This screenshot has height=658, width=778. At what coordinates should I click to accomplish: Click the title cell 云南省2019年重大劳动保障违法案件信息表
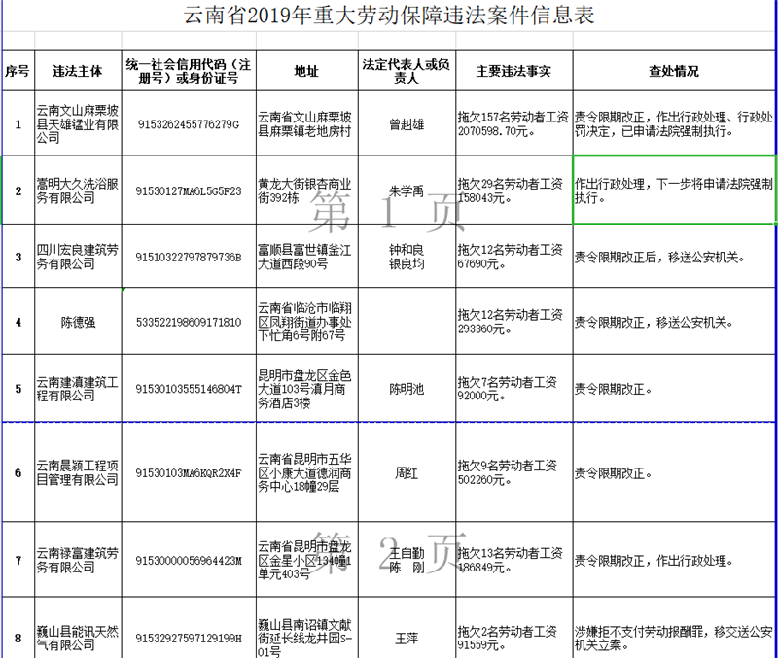[389, 17]
